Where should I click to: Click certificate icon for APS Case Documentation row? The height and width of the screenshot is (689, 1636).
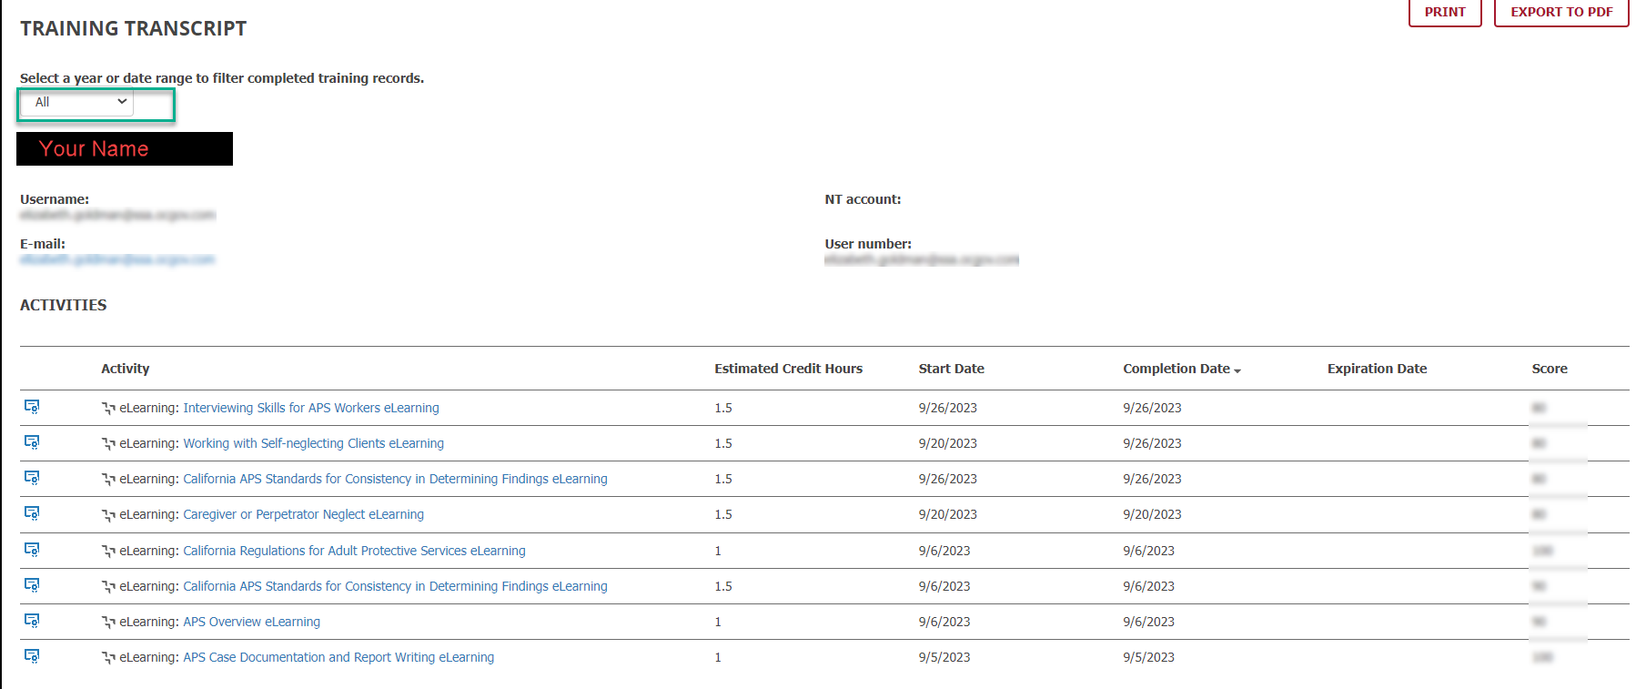point(32,656)
